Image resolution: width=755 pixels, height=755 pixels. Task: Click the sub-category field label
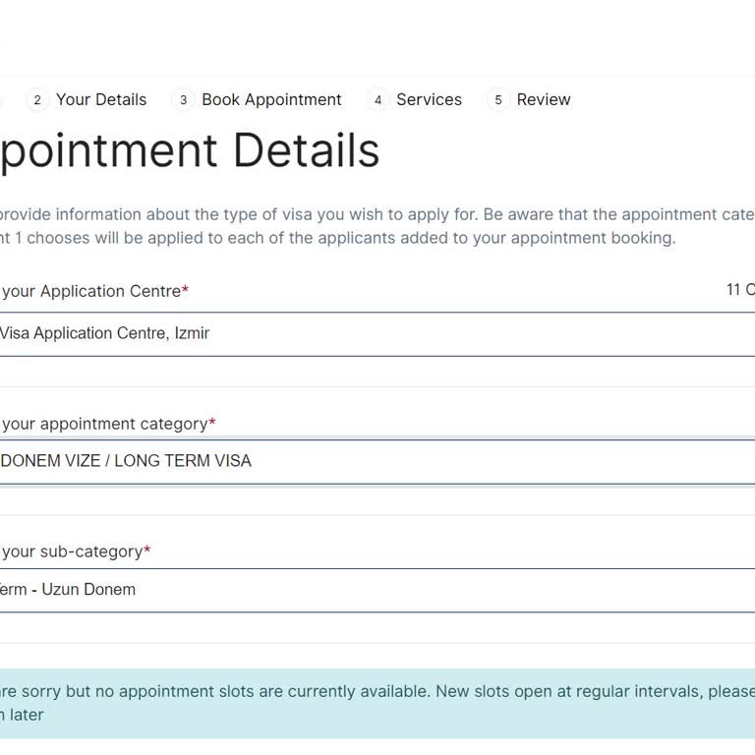tap(72, 552)
